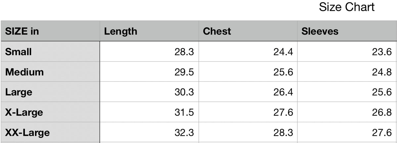
Task: Click the Medium row label
Action: pyautogui.click(x=24, y=72)
